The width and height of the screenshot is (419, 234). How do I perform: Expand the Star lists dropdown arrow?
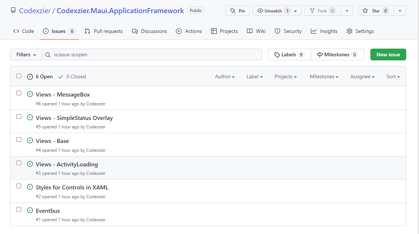pyautogui.click(x=400, y=11)
